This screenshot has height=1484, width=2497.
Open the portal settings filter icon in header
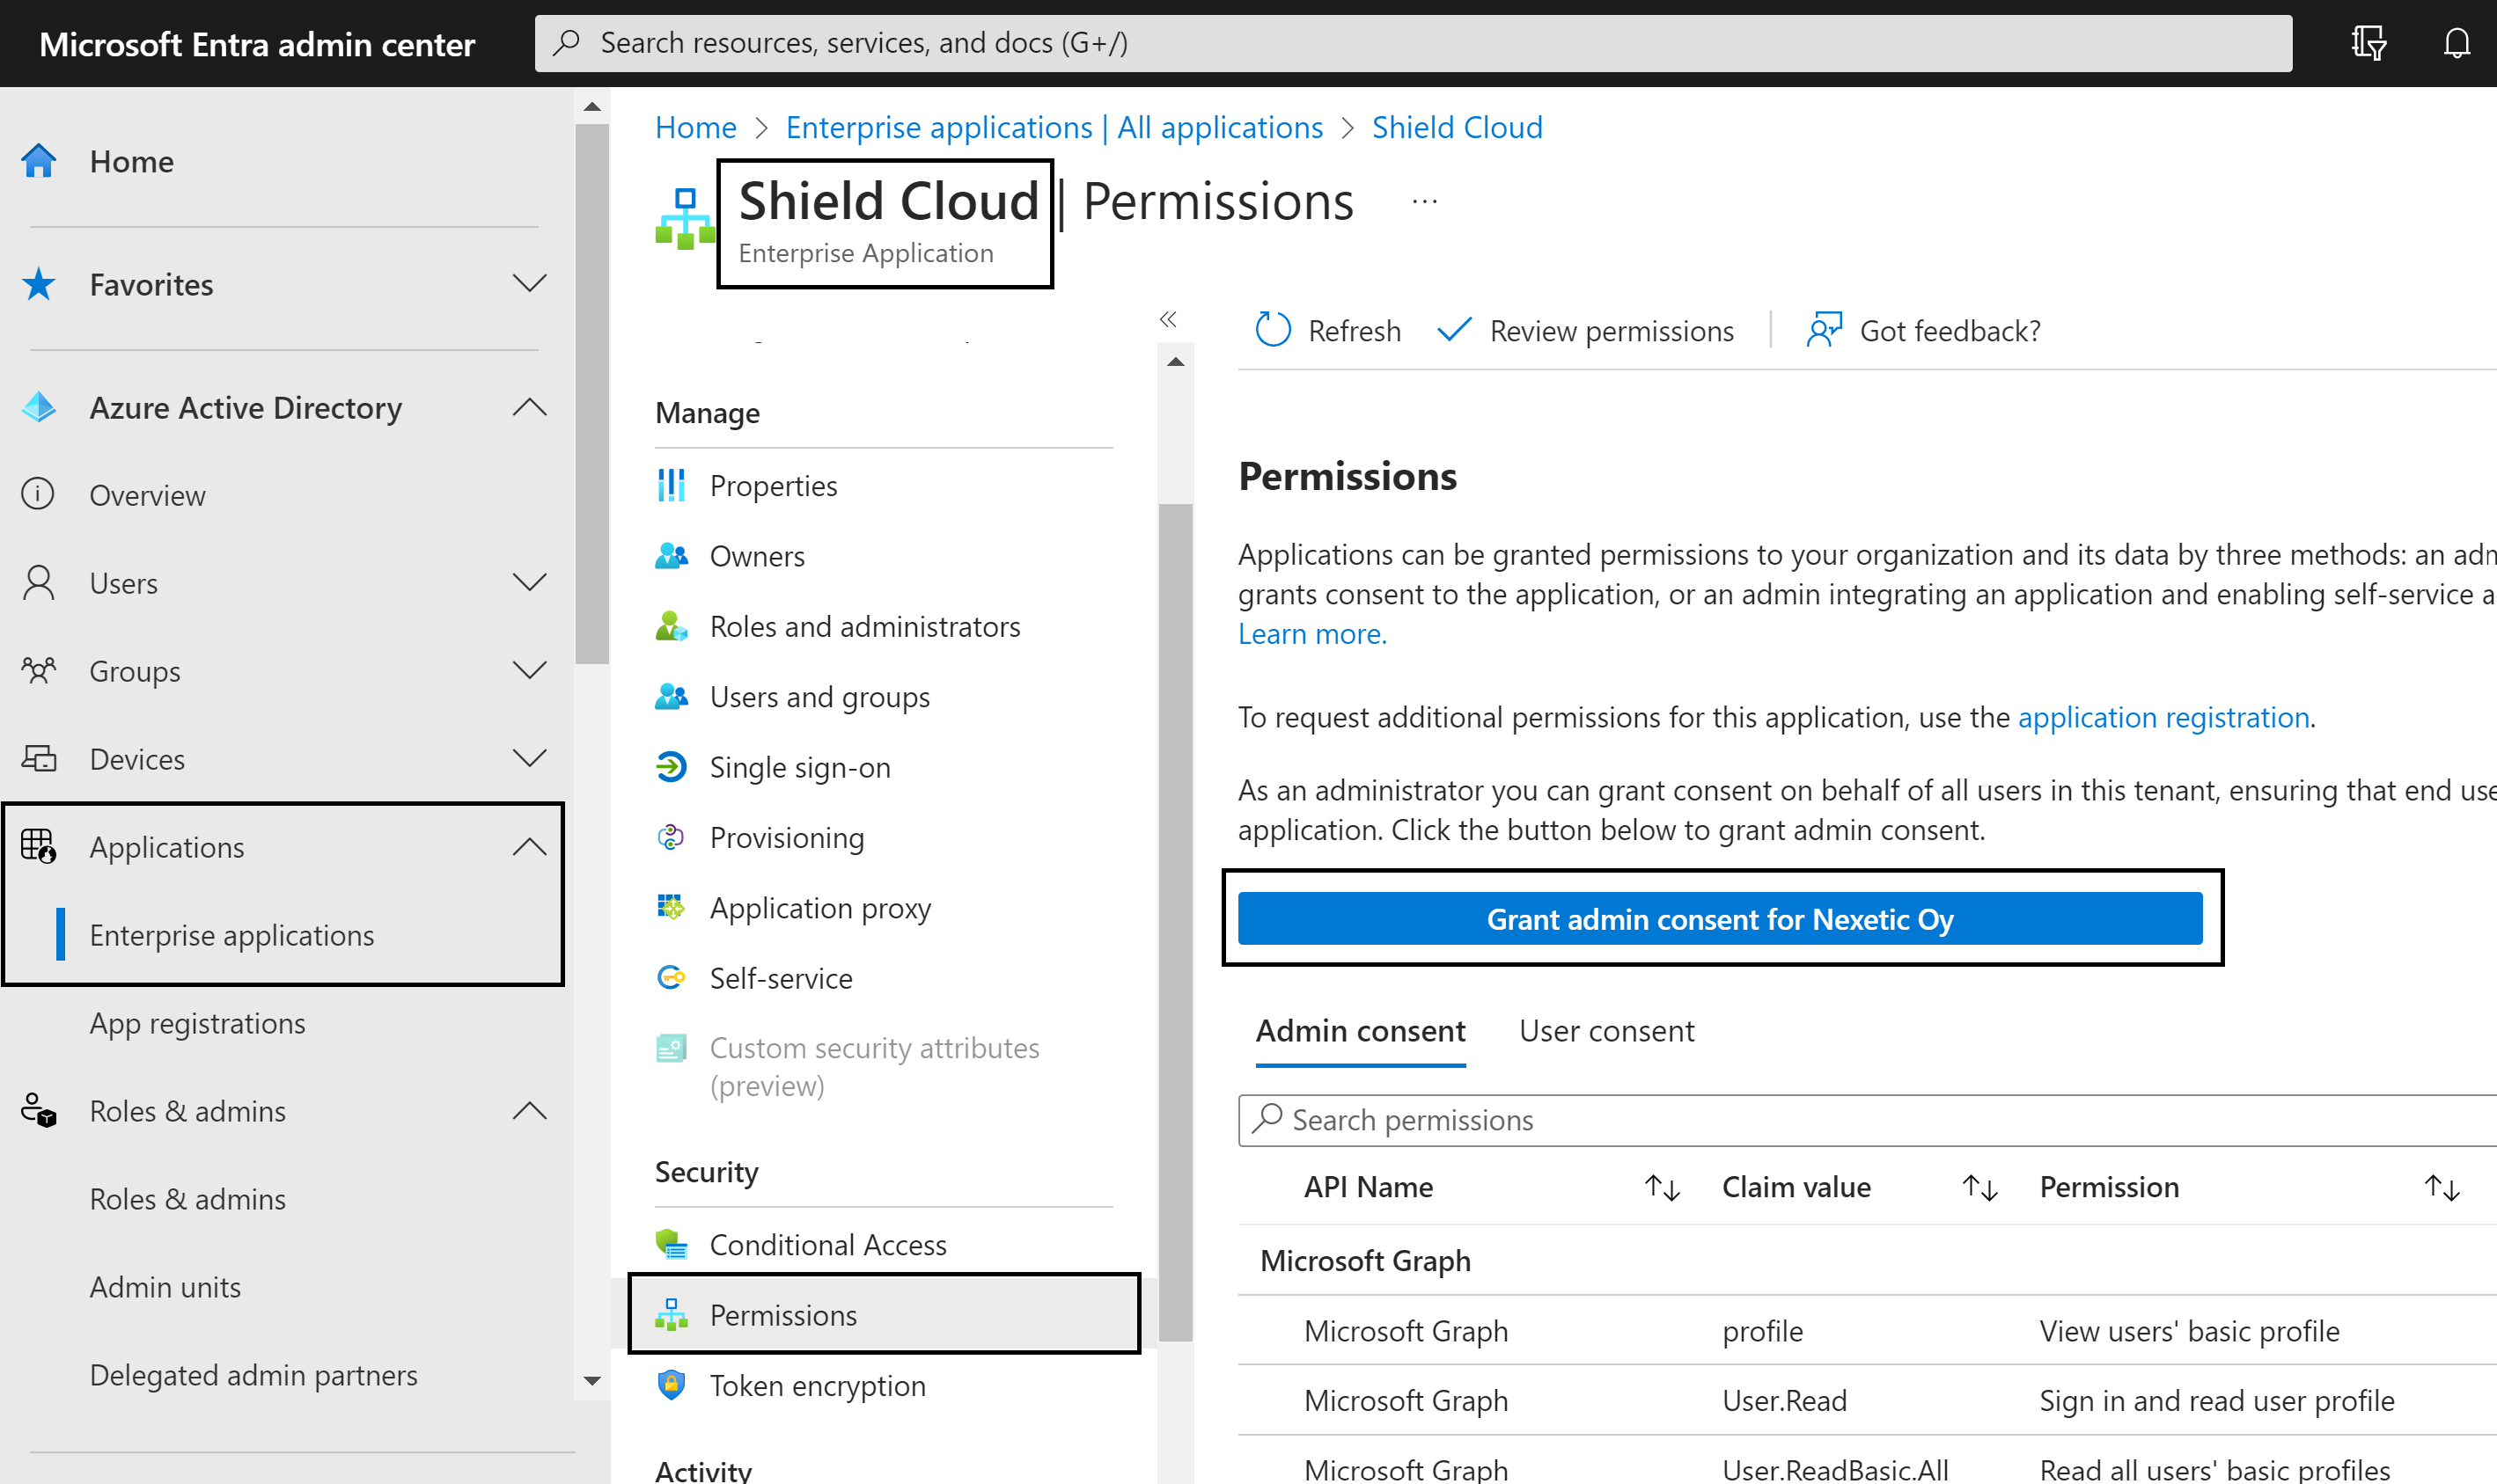pyautogui.click(x=2368, y=43)
